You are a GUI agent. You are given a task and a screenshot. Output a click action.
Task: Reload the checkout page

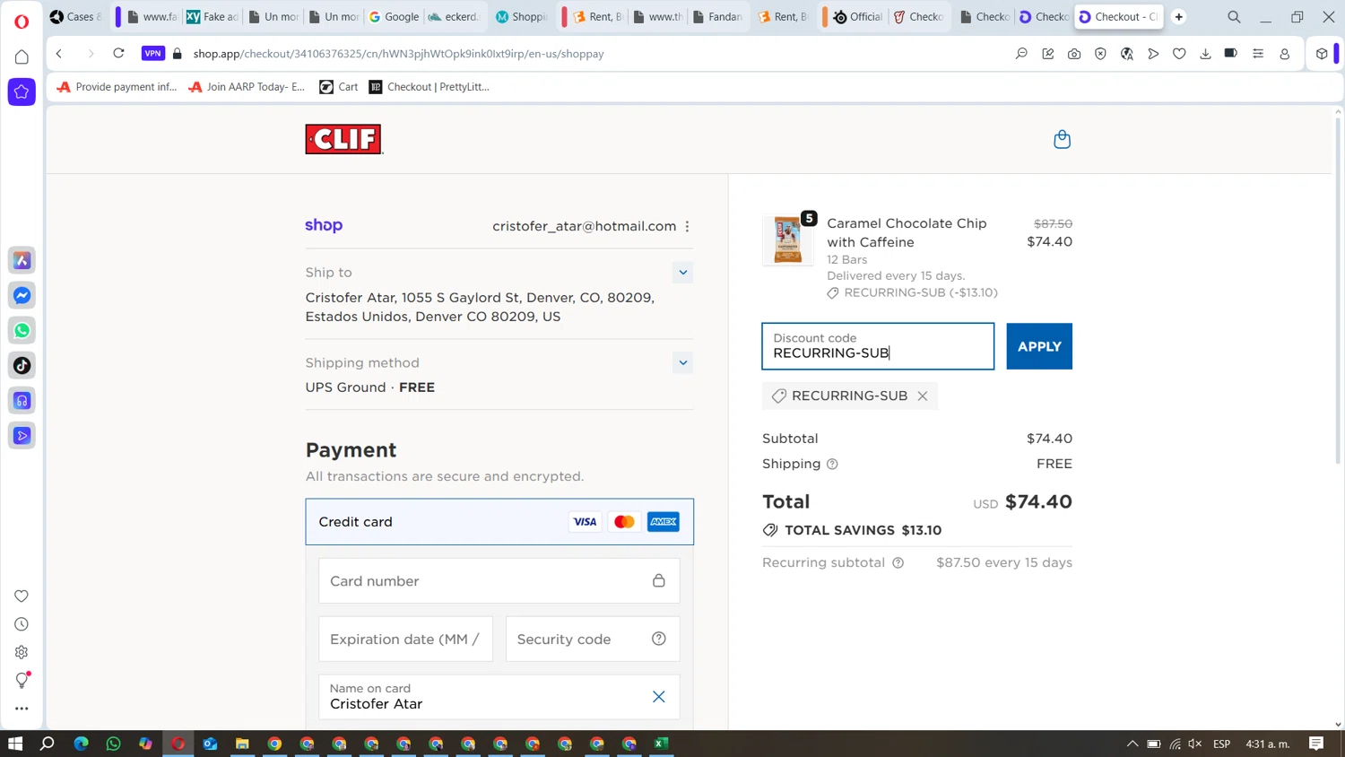pos(118,54)
